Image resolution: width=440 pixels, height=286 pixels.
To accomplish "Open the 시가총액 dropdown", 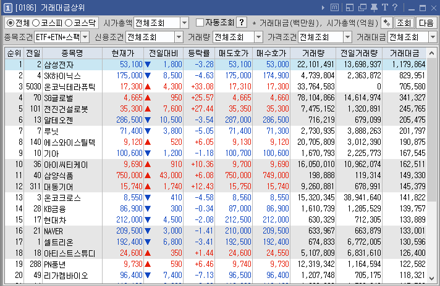I will coord(184,23).
